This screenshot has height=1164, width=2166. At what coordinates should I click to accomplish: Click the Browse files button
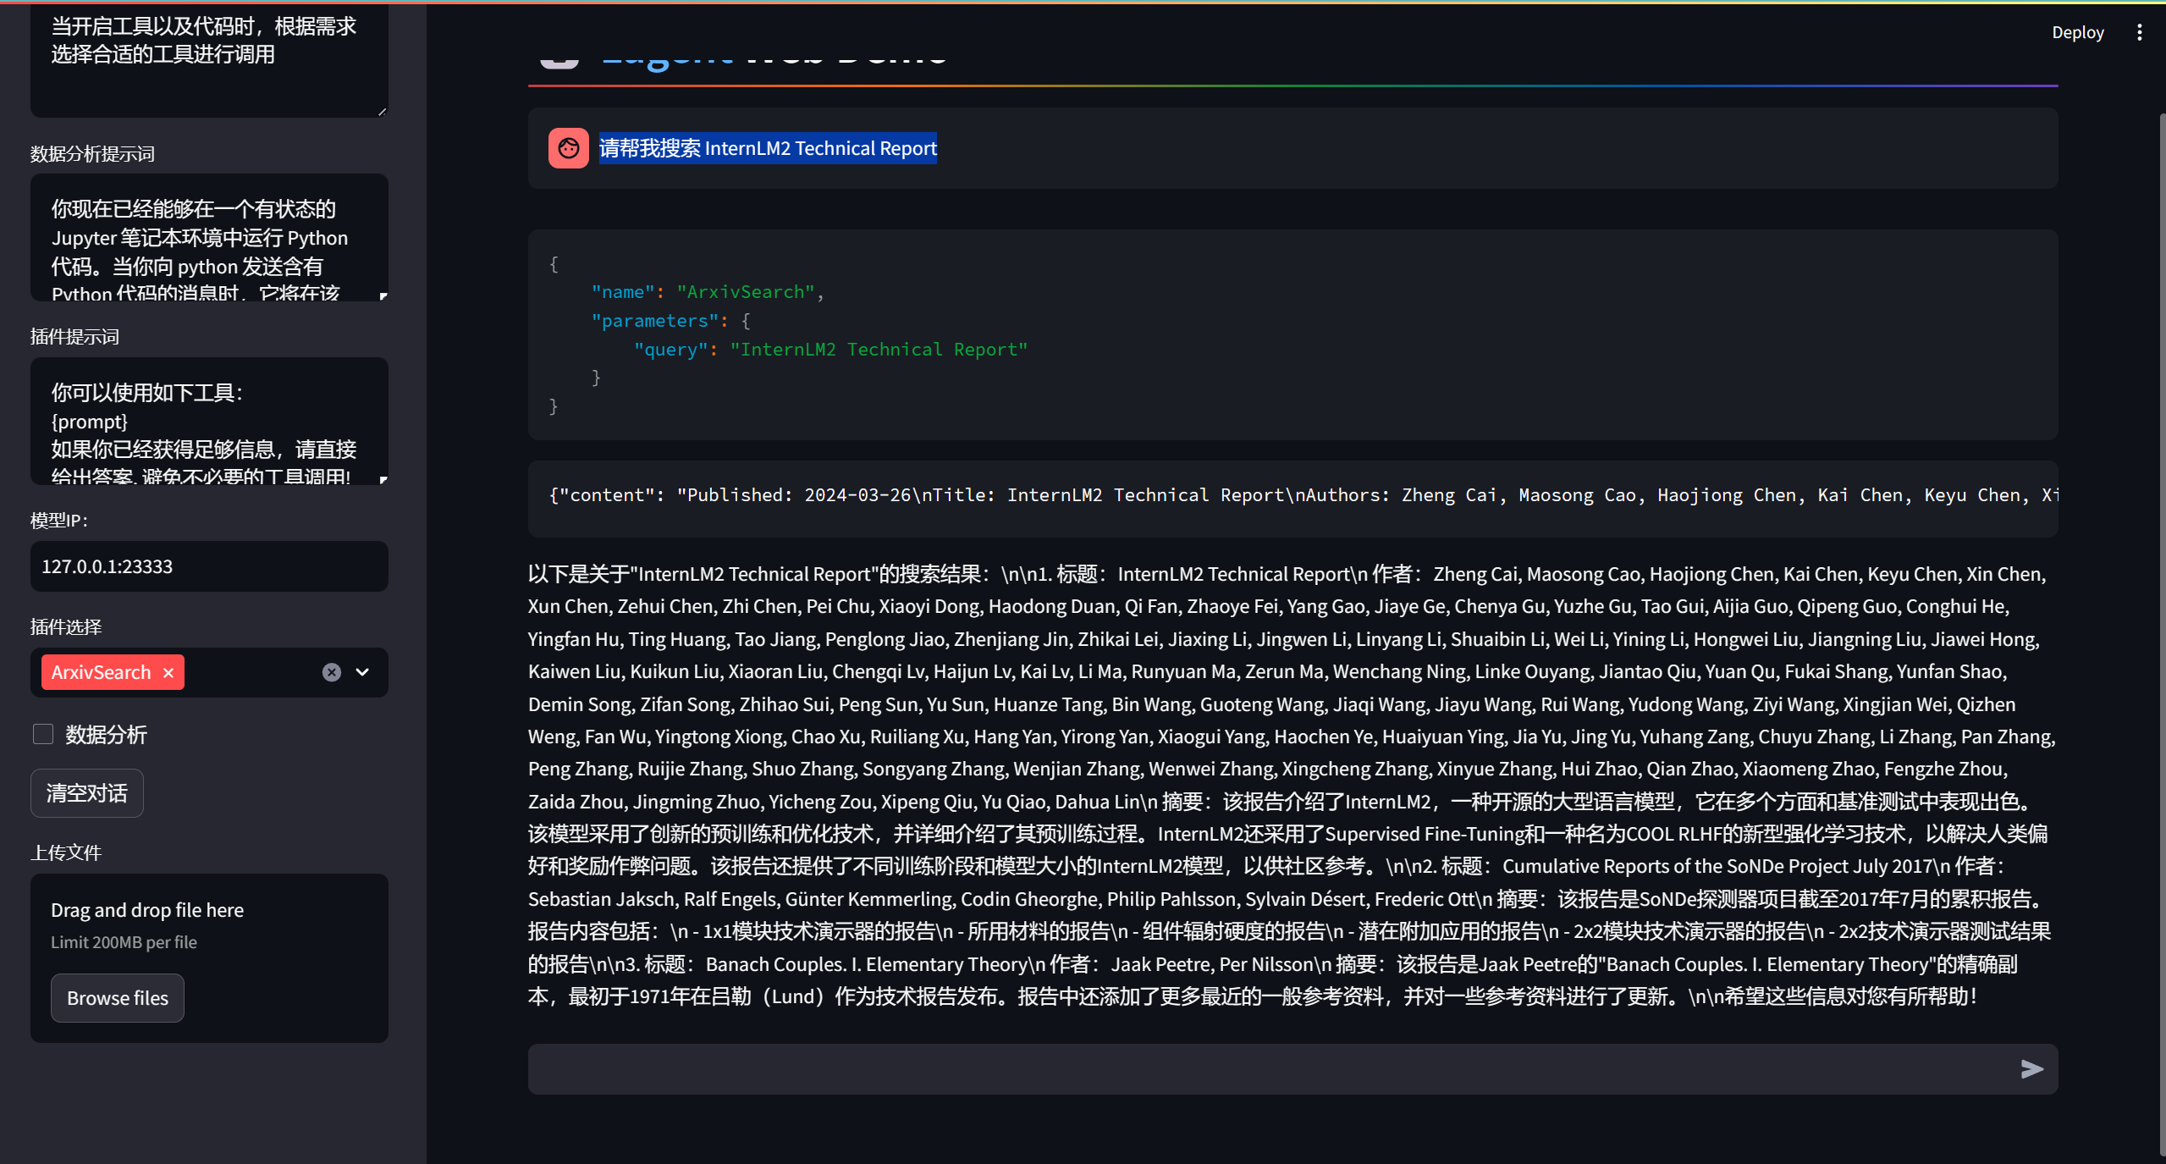[118, 998]
